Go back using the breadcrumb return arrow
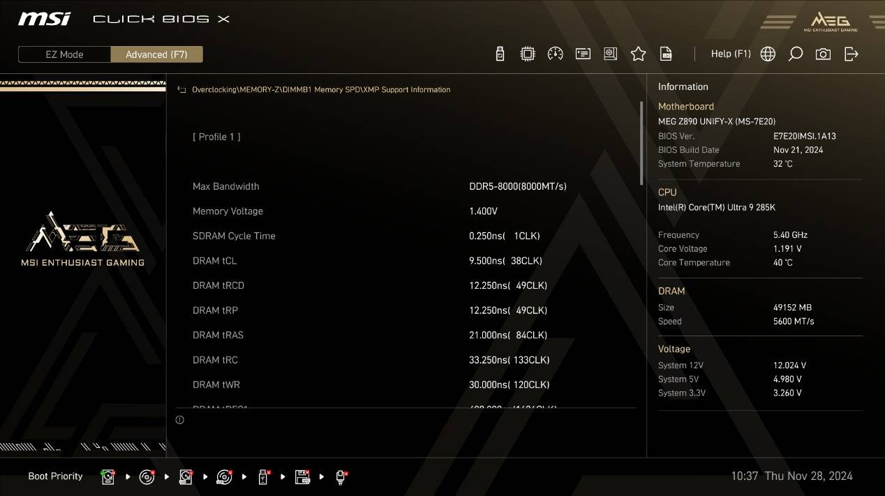The height and width of the screenshot is (496, 885). click(x=181, y=90)
